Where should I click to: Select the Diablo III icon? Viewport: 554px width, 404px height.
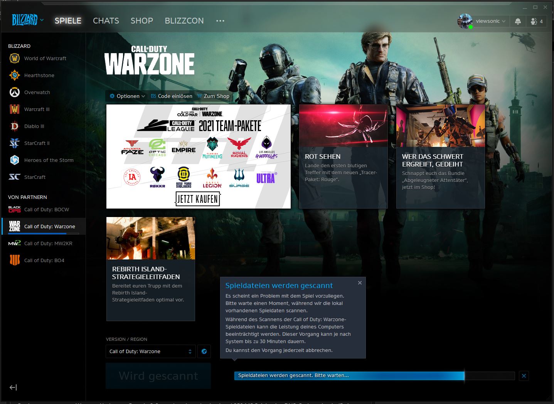pyautogui.click(x=15, y=126)
